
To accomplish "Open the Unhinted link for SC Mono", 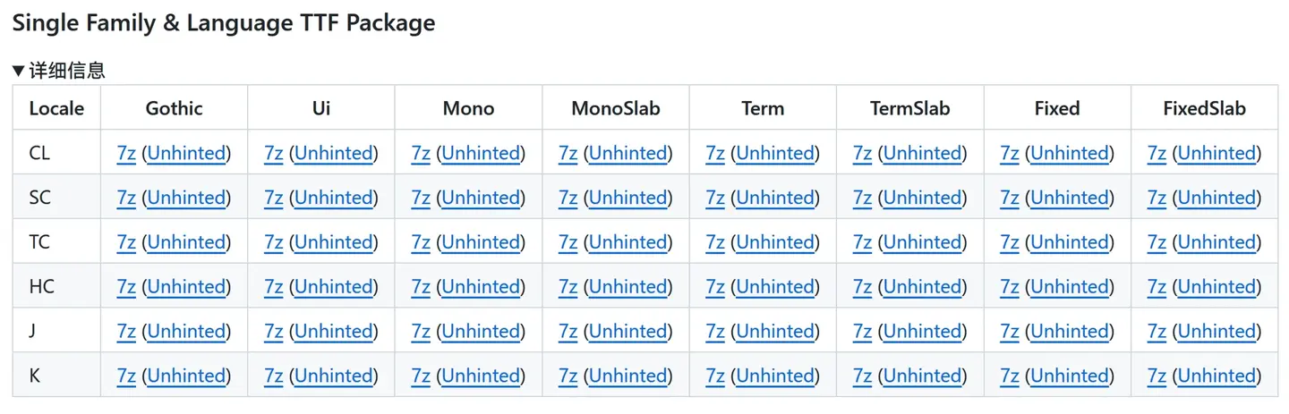I will 481,198.
